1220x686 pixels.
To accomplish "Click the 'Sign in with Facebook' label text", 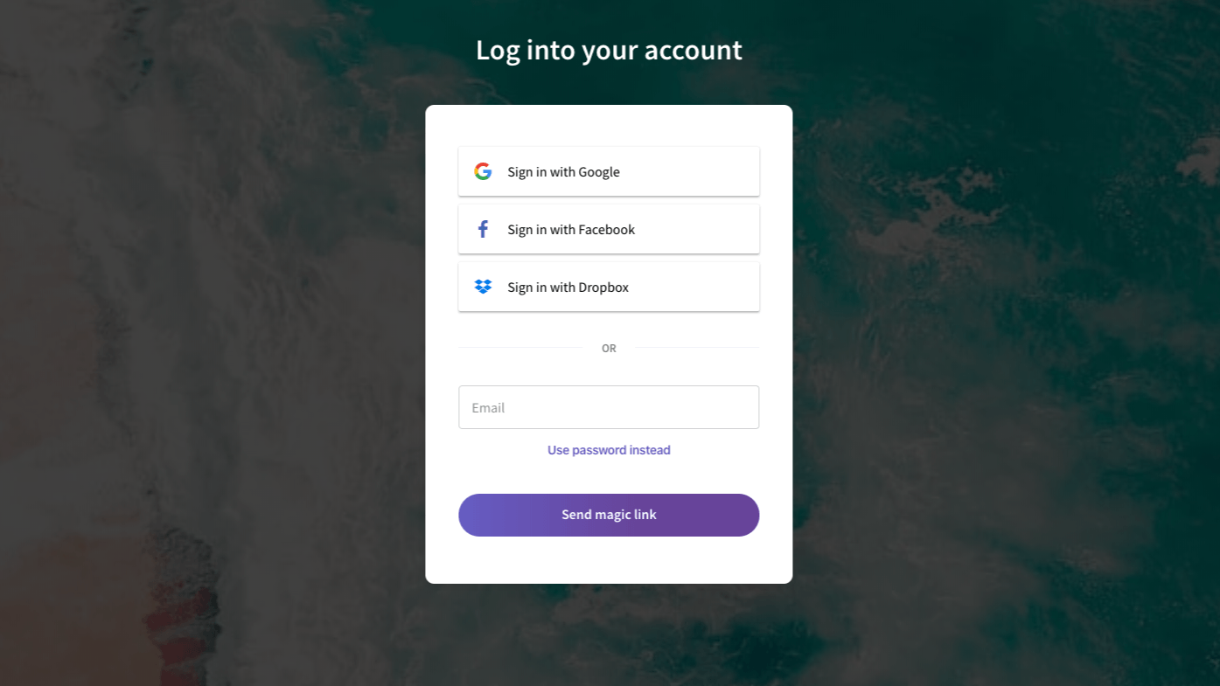I will coord(571,230).
